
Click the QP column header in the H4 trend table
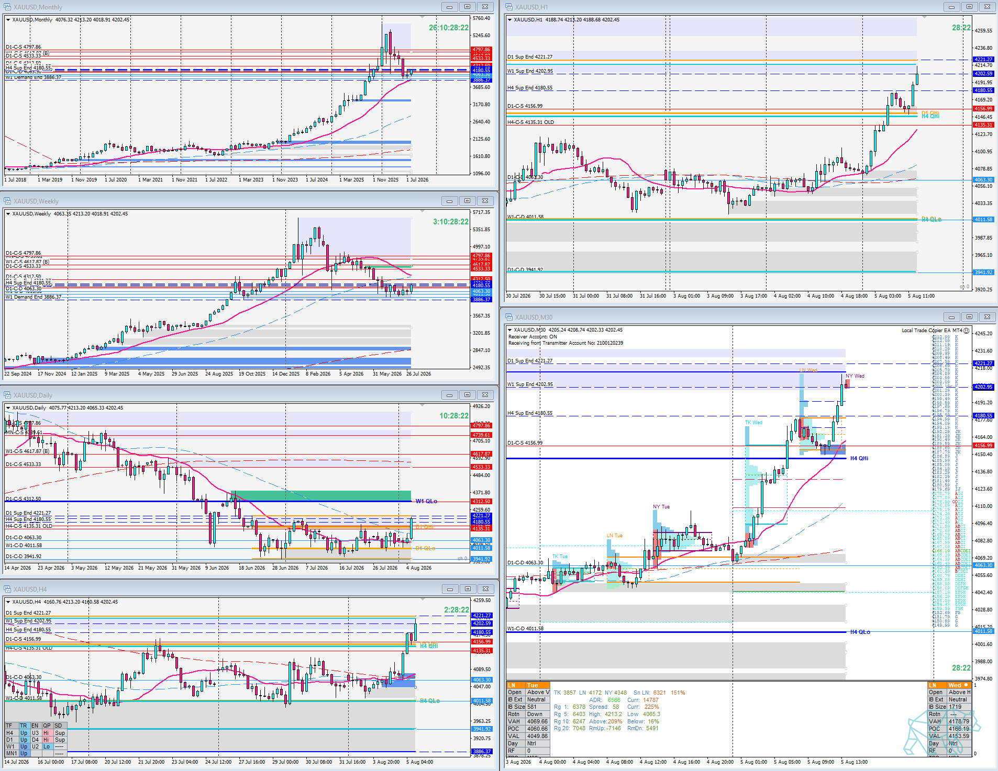pyautogui.click(x=47, y=725)
